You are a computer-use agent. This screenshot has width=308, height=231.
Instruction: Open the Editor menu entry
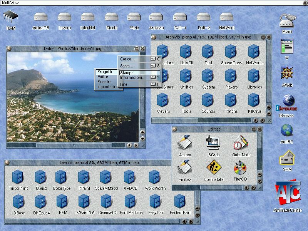pos(103,77)
